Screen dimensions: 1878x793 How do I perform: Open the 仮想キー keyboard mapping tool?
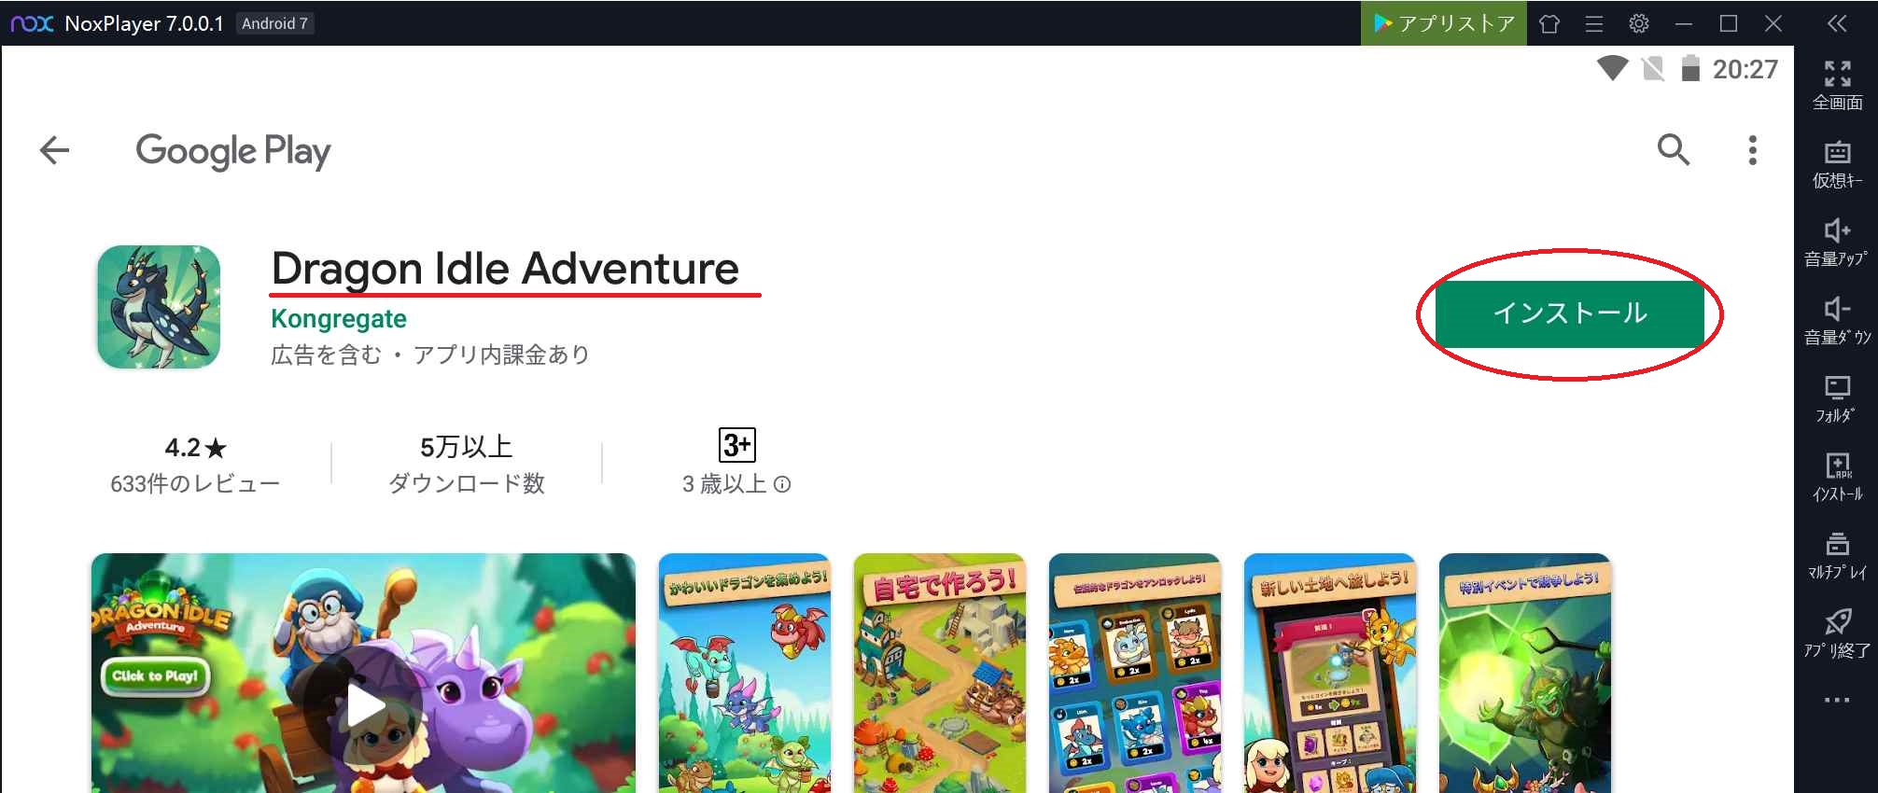click(x=1837, y=163)
